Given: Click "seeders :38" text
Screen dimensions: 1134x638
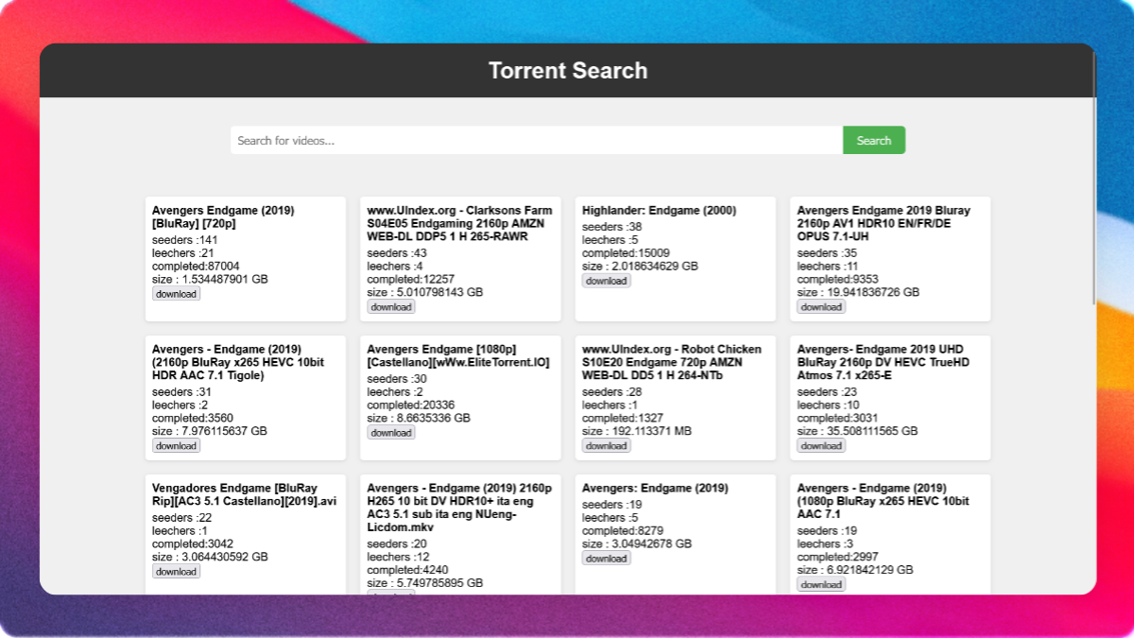Looking at the screenshot, I should pos(612,227).
